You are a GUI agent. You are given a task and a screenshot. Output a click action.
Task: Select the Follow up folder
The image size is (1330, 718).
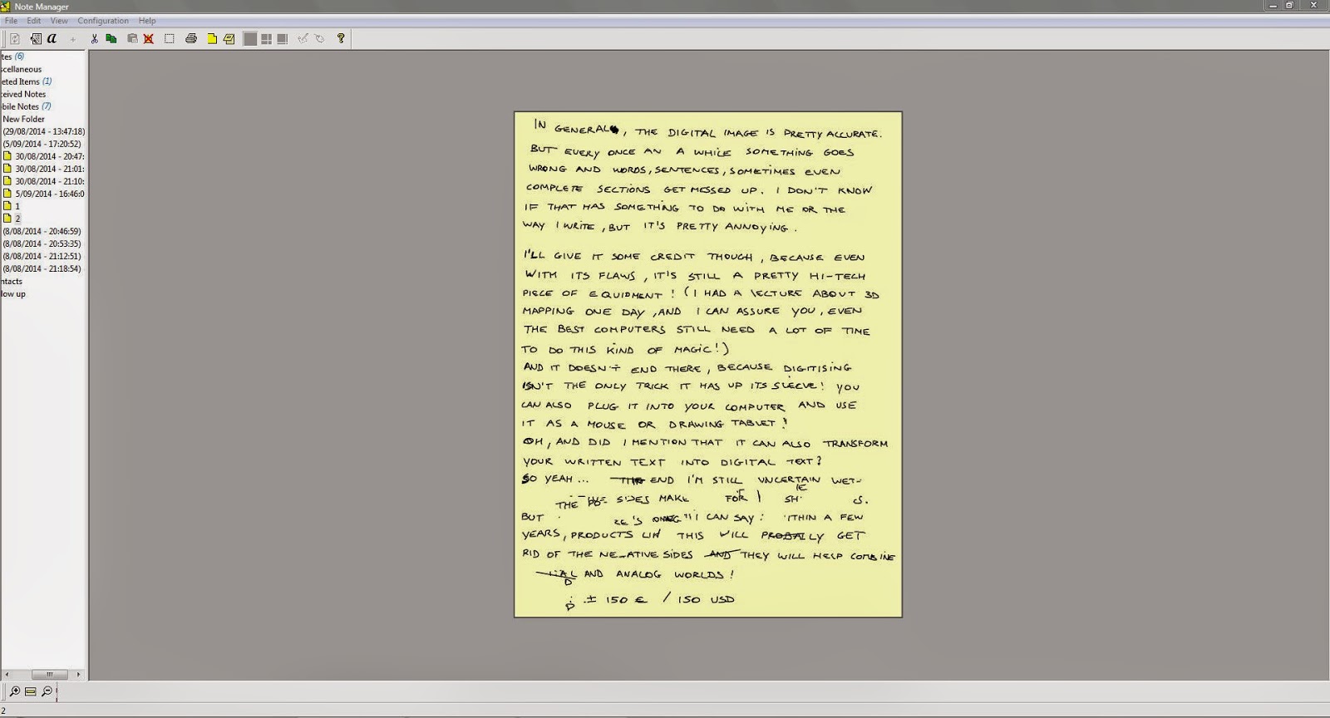[x=13, y=293]
